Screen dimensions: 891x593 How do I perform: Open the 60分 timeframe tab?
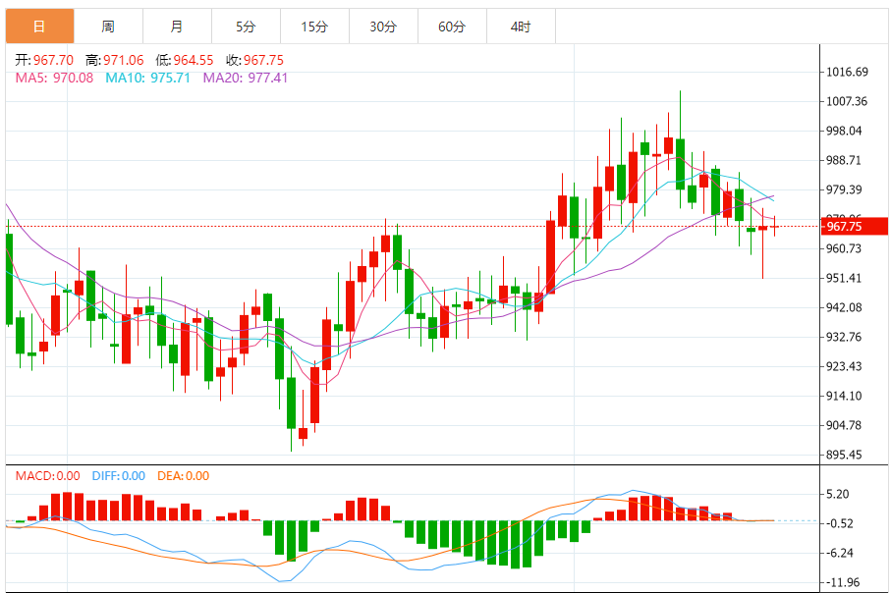[452, 27]
